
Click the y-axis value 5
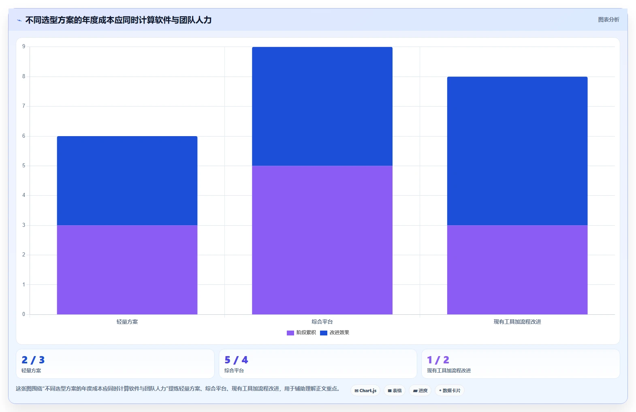pyautogui.click(x=23, y=166)
